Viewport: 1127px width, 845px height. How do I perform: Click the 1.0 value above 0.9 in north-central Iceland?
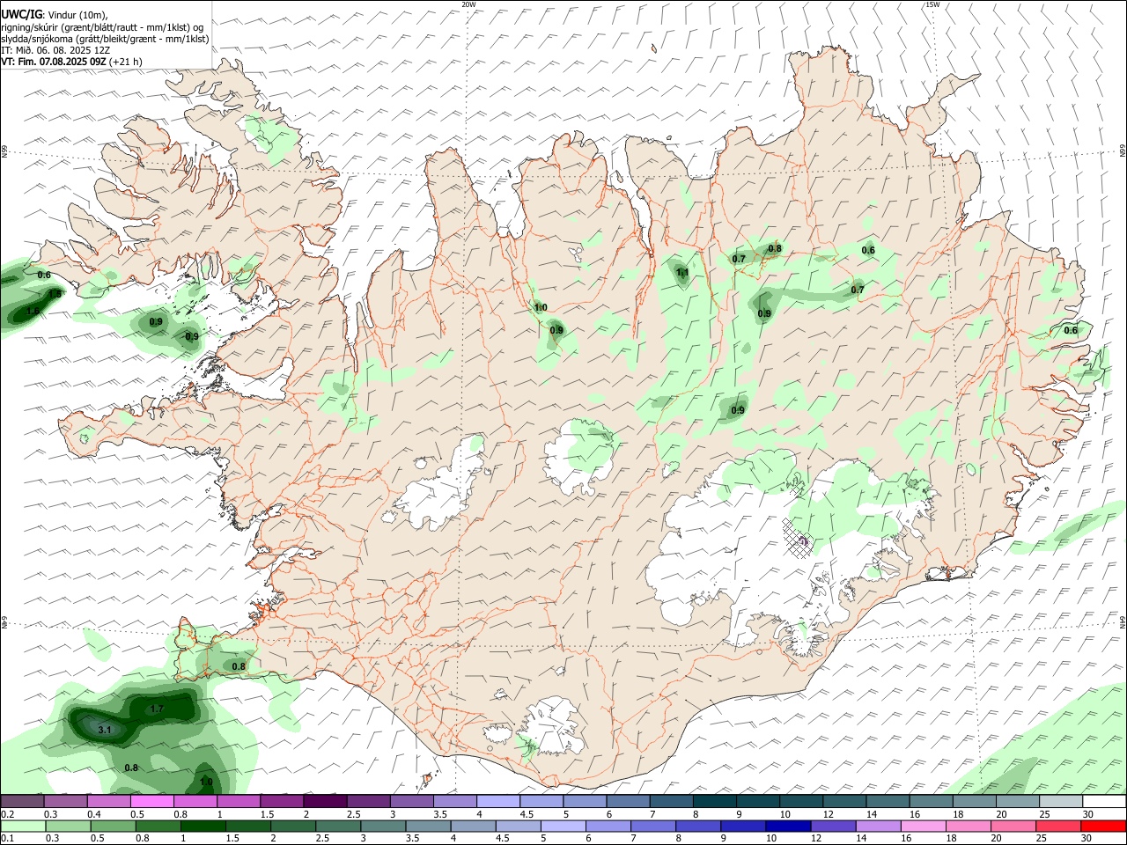coord(541,308)
